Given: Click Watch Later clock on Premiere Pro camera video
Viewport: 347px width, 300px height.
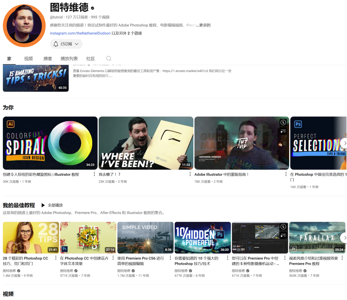Looking at the screenshot, I should (283, 227).
